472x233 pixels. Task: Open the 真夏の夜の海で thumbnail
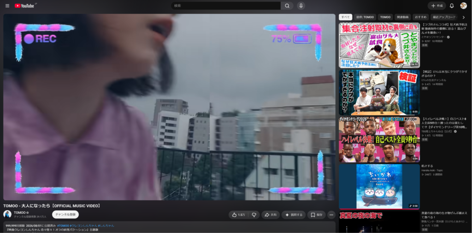coord(379,222)
